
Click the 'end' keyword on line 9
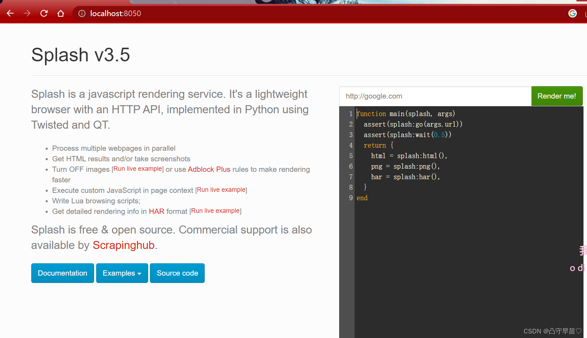(x=362, y=198)
